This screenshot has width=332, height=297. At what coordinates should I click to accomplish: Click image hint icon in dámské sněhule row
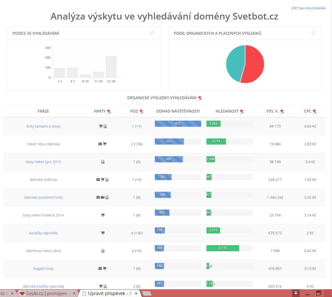click(107, 180)
